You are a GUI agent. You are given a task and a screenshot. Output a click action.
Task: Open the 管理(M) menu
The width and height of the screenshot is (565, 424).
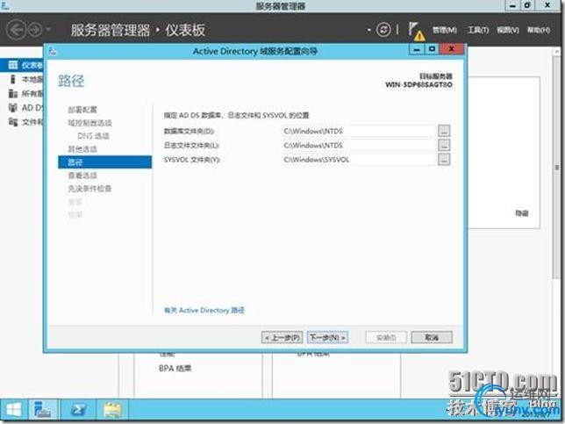(x=444, y=30)
